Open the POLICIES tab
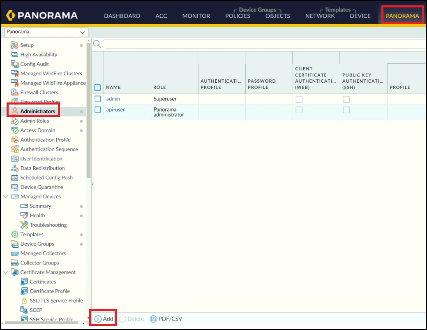 (x=238, y=16)
